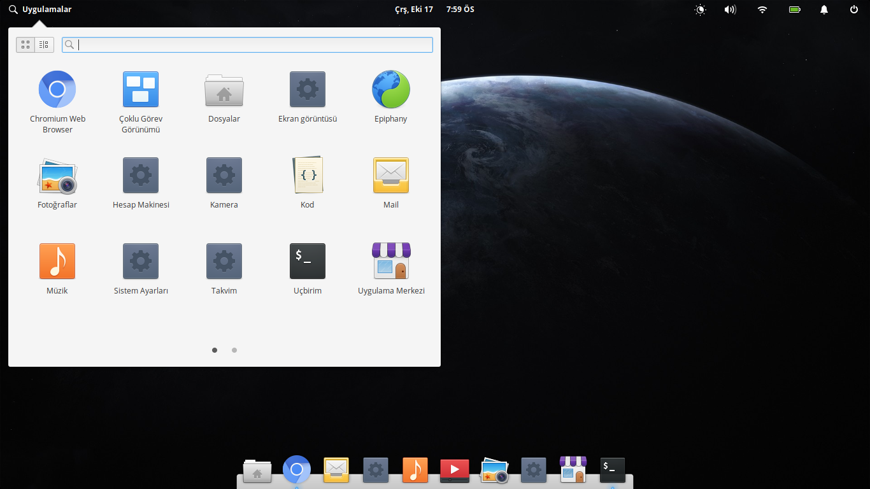
Task: Open the Wi-Fi network indicator
Action: coord(762,10)
